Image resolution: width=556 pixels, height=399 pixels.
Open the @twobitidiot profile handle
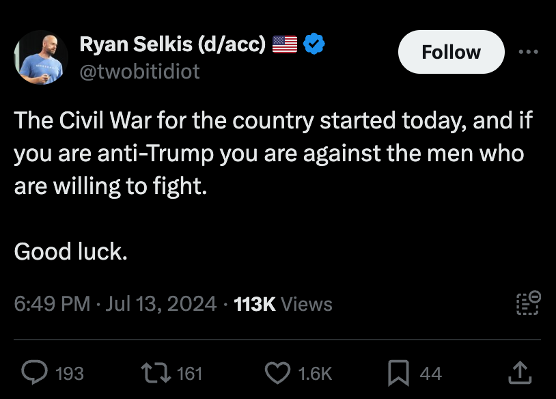(141, 71)
